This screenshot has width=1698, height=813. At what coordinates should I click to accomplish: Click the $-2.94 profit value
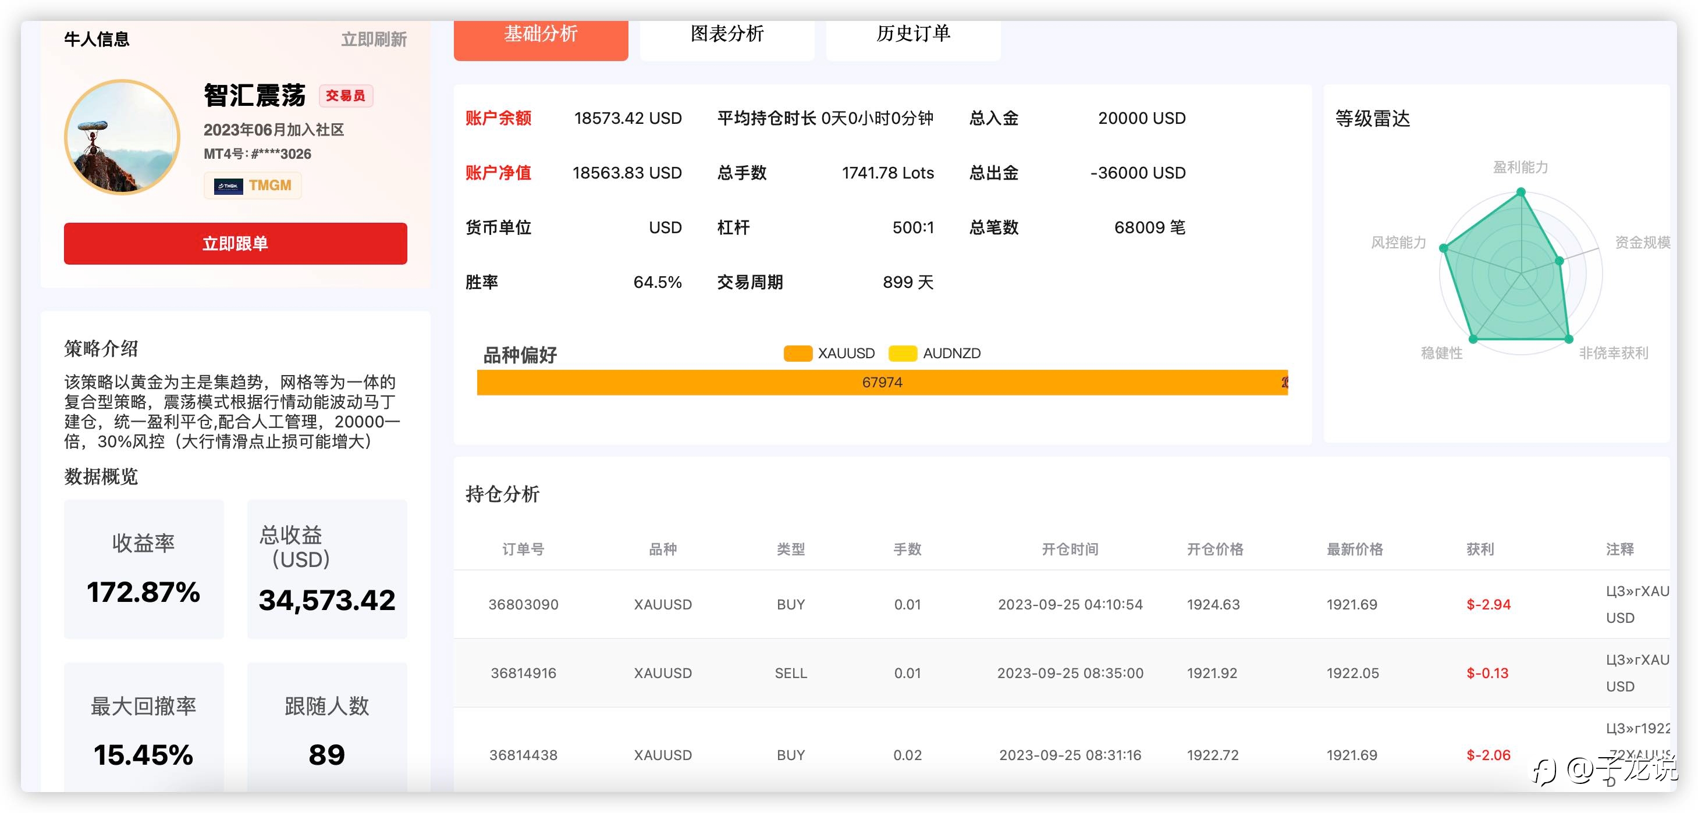[1489, 604]
